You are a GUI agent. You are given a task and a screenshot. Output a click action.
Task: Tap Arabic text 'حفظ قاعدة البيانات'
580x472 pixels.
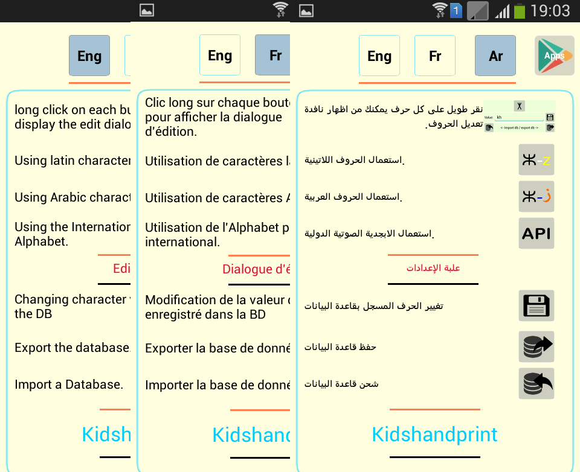click(340, 347)
